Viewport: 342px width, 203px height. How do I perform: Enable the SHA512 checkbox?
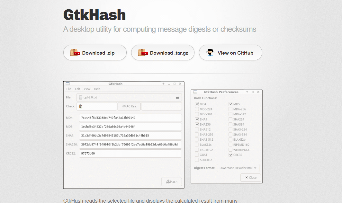click(197, 129)
